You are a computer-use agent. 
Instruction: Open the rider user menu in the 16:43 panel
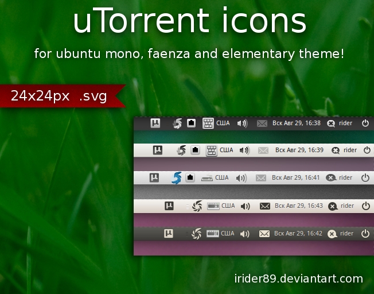tap(347, 206)
